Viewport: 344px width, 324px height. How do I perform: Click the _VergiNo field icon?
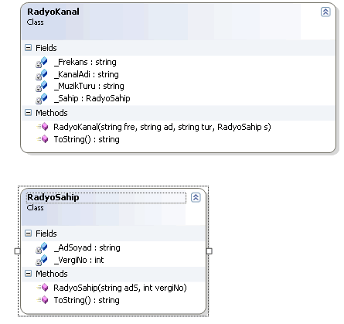[42, 260]
